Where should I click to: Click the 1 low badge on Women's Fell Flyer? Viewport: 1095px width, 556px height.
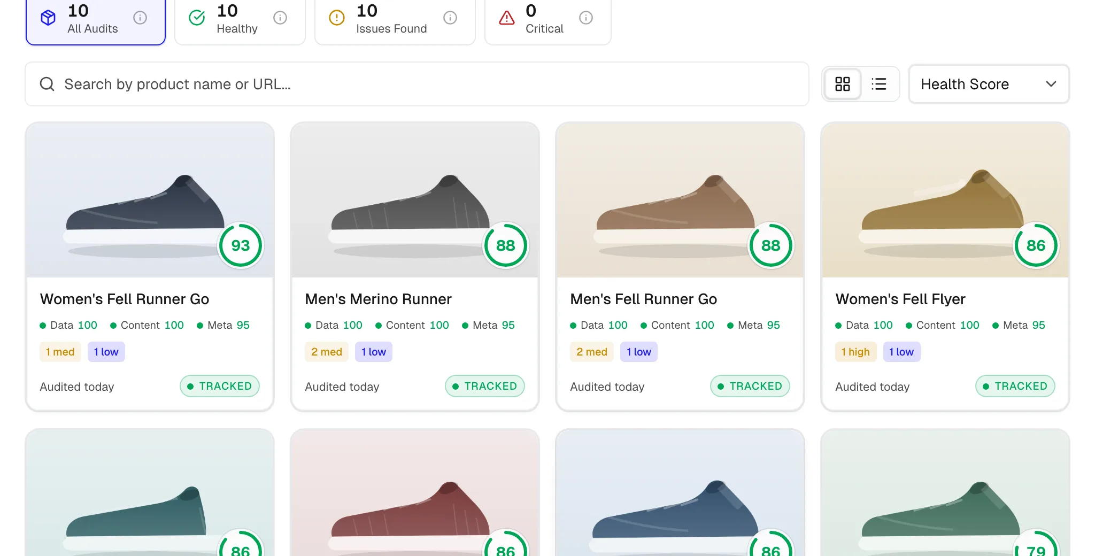pos(902,352)
